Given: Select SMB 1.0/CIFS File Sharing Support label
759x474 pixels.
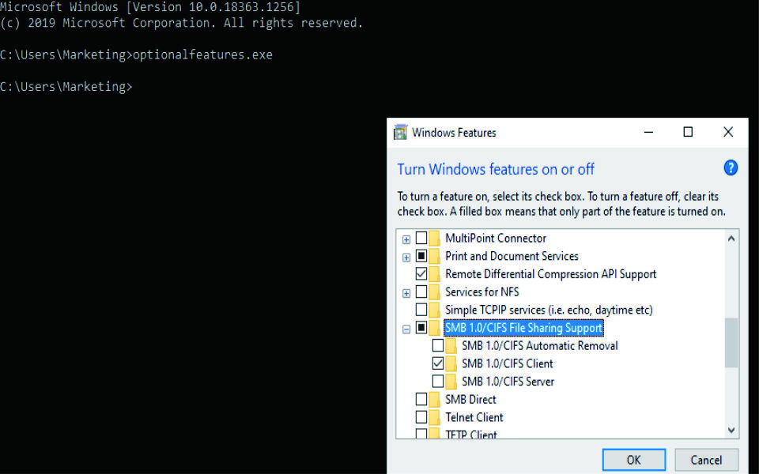Looking at the screenshot, I should pyautogui.click(x=523, y=327).
